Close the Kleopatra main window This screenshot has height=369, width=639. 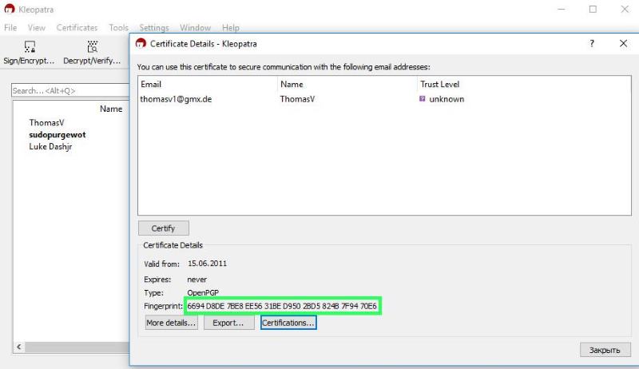625,9
